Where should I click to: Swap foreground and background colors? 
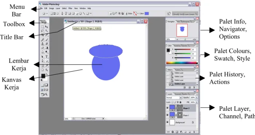[47, 74]
